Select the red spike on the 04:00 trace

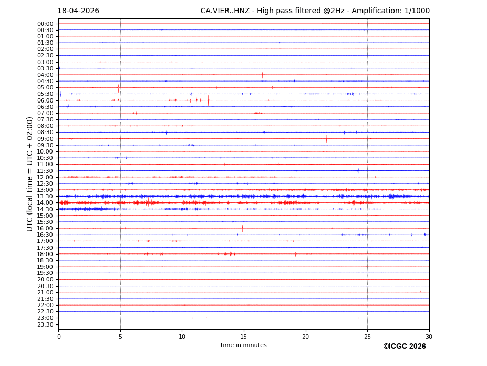pyautogui.click(x=262, y=75)
